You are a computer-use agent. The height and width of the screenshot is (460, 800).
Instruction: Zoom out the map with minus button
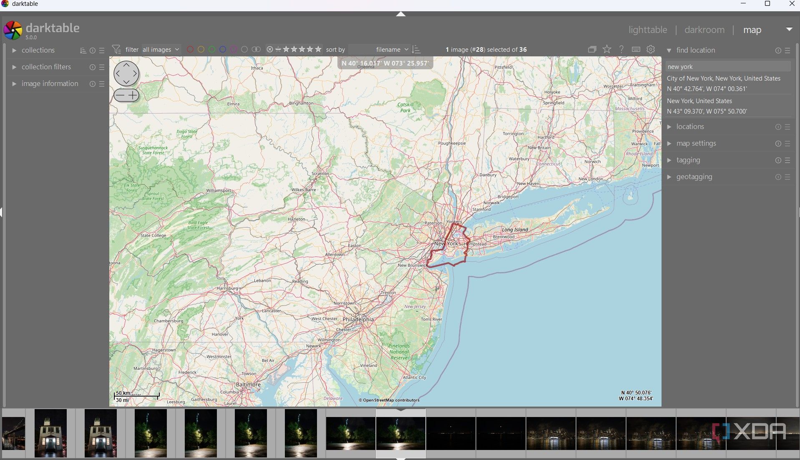[x=120, y=96]
